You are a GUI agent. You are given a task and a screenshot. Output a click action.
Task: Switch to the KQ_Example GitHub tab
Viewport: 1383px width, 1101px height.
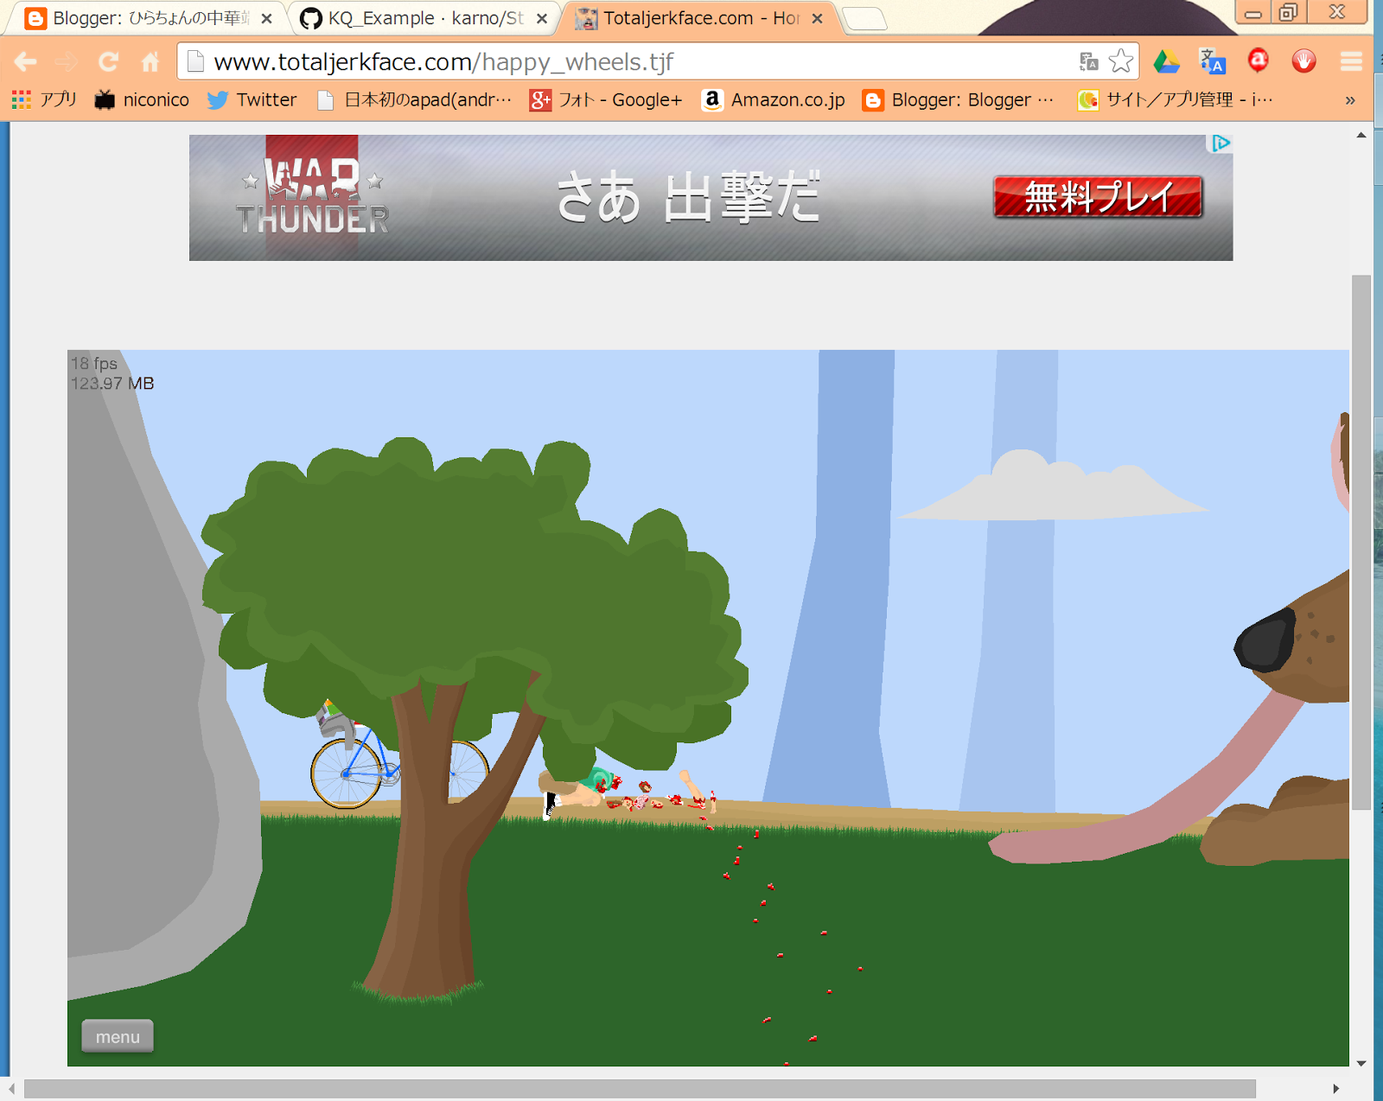[x=424, y=18]
